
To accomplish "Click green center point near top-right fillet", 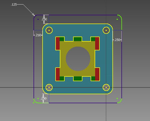I will 117,19.
